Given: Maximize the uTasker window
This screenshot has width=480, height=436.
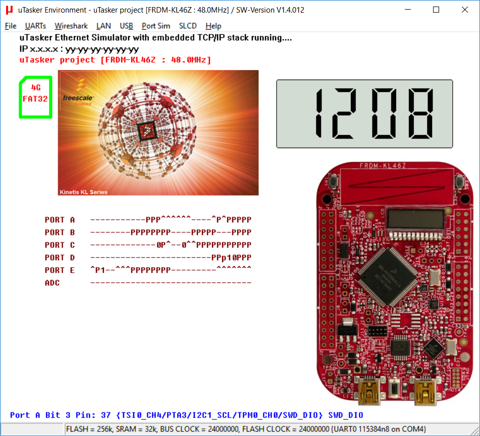Looking at the screenshot, I should 436,10.
